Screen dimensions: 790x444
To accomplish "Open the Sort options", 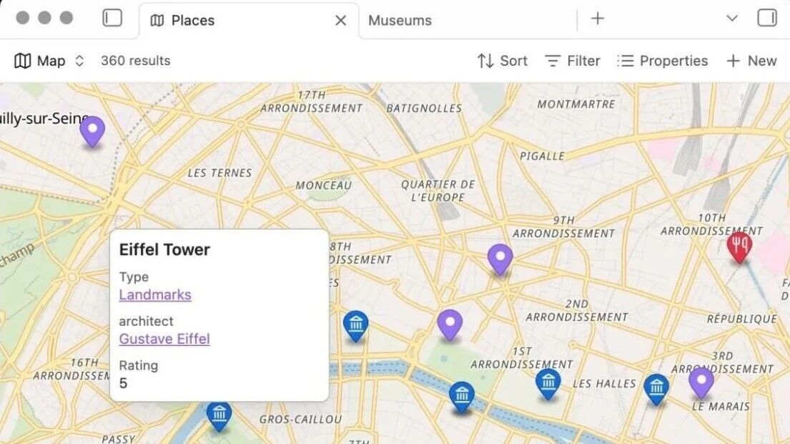I will [x=502, y=61].
